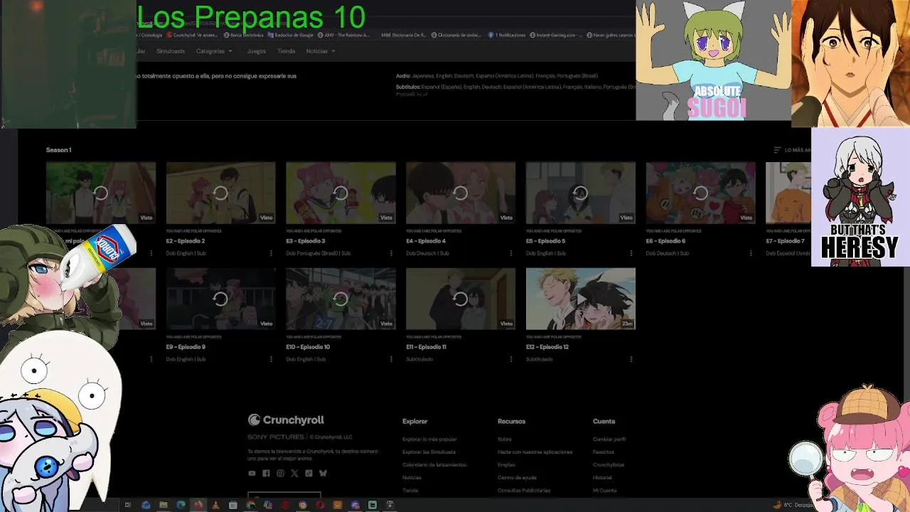Screen dimensions: 910x512
Task: Play the Episodio 6 thumbnail
Action: (x=700, y=193)
